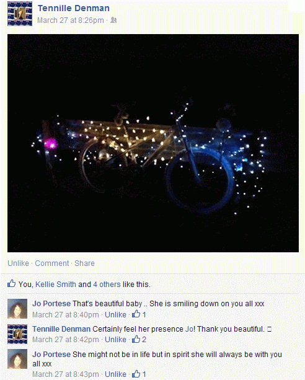The image size is (305, 380).
Task: Share this post
Action: (84, 263)
